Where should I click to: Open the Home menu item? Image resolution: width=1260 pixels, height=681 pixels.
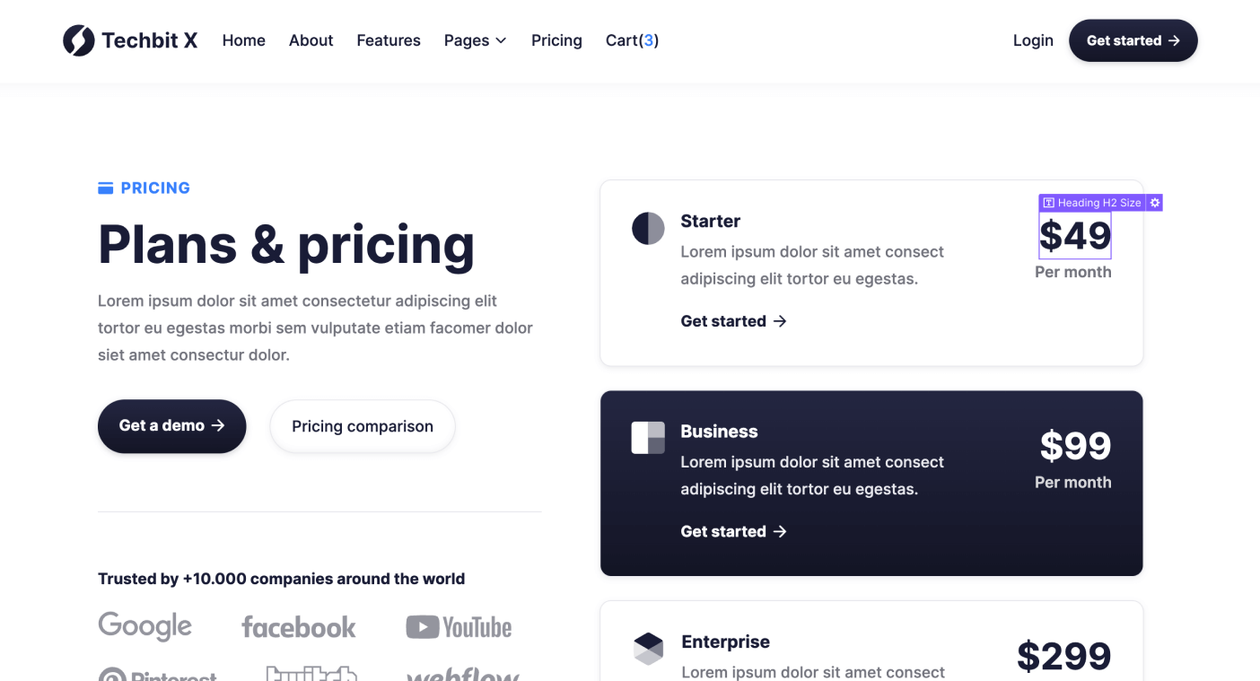pos(243,40)
